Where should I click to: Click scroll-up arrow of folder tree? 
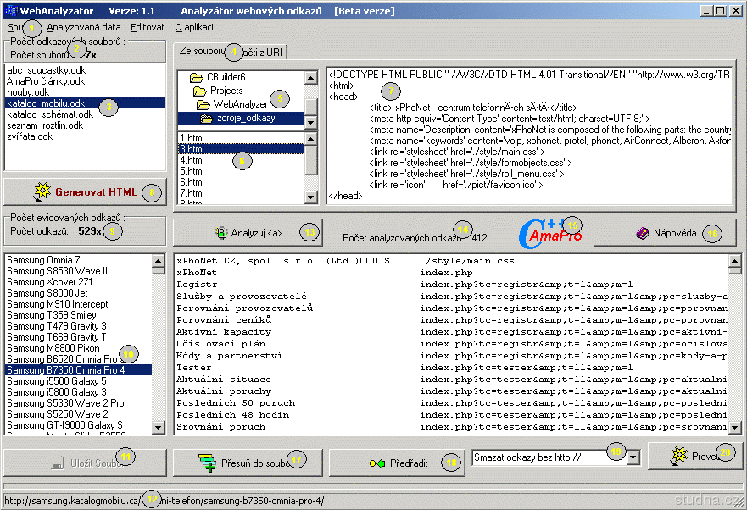tap(311, 78)
